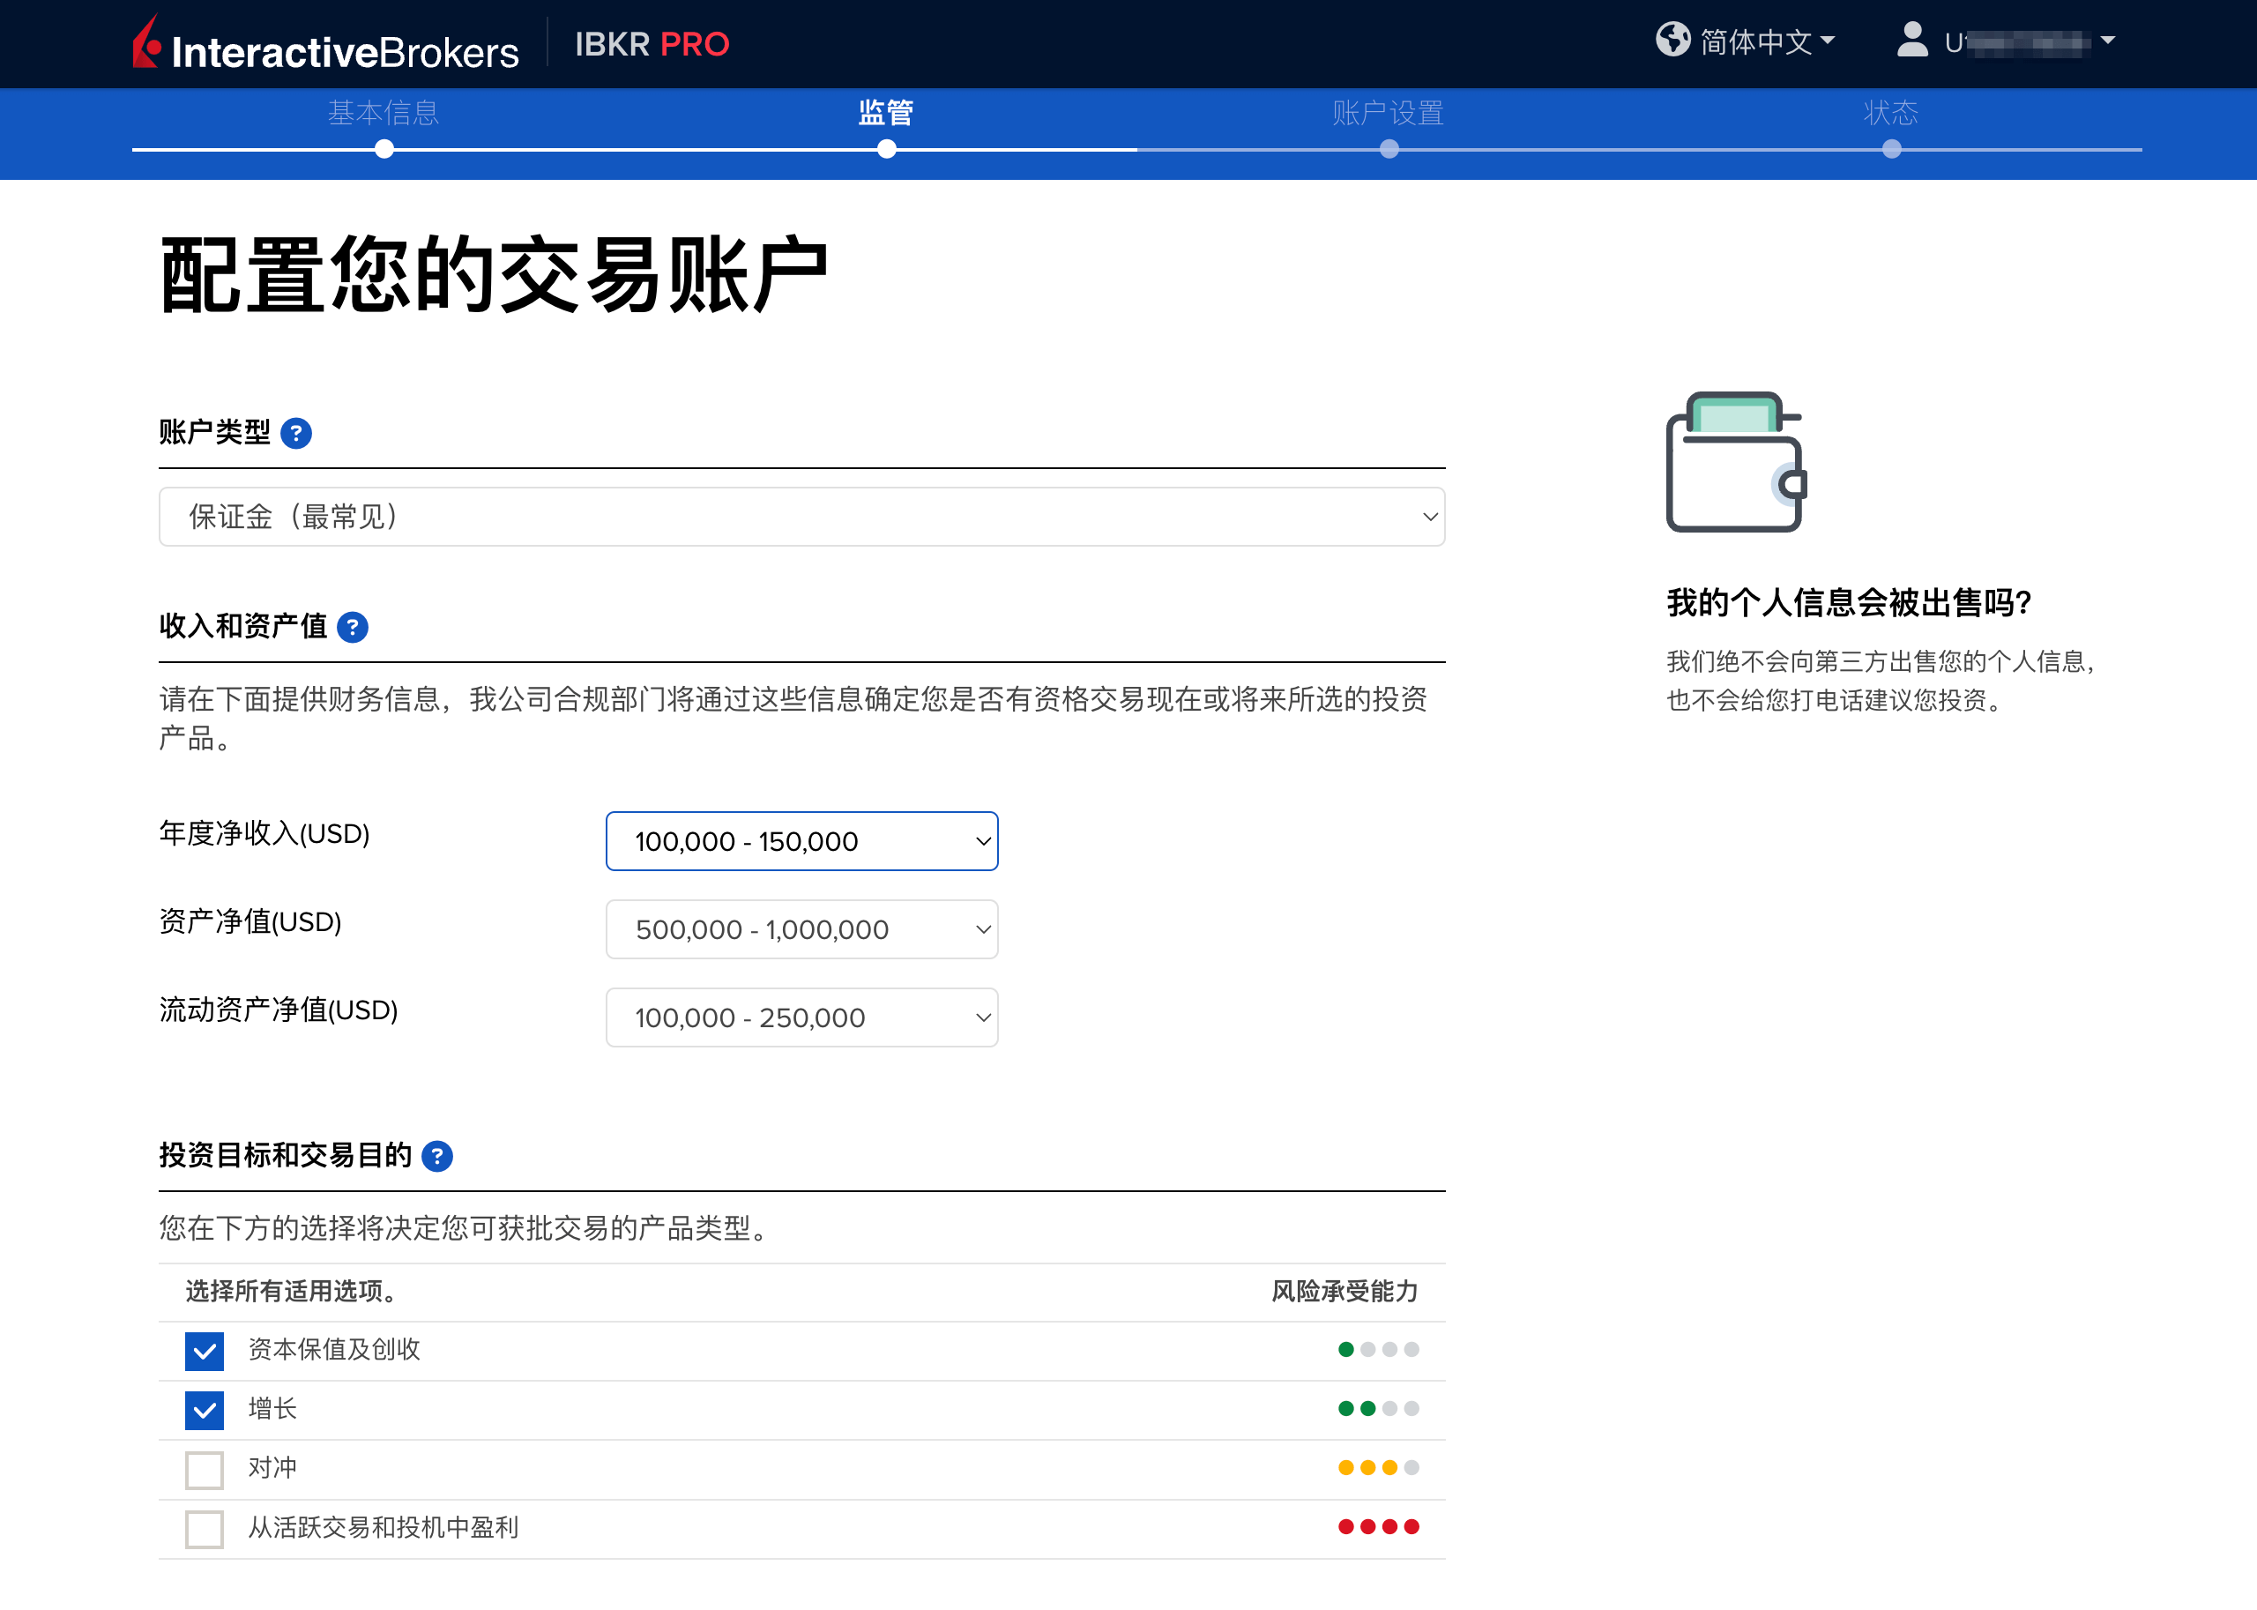Screen dimensions: 2257x1610
Task: Switch to the 账户设置 step
Action: tap(1389, 114)
